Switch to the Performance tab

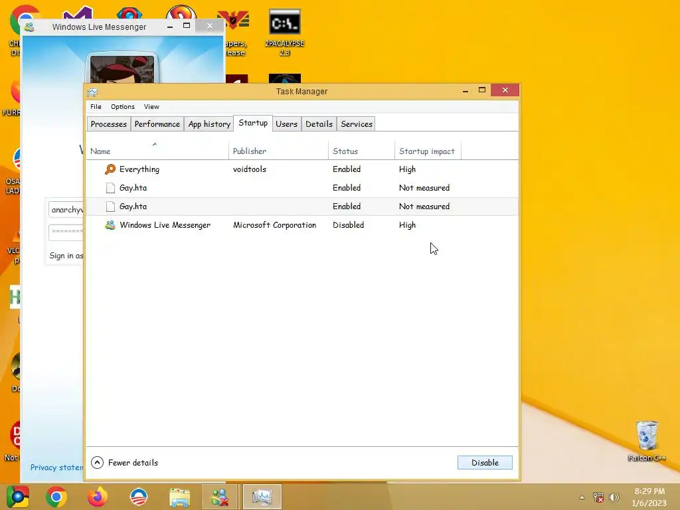click(157, 124)
